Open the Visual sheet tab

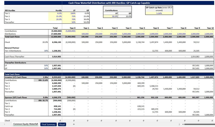62,124
